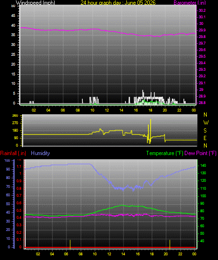Screen dimensions: 218x260
Task: Select the 24 hour graph day title
Action: point(118,3)
